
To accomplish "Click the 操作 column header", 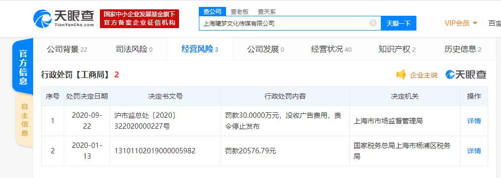I will 474,96.
